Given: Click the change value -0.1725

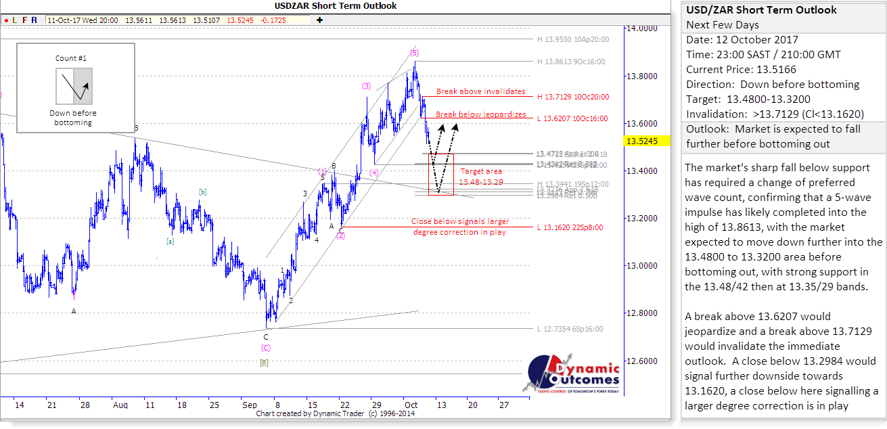Looking at the screenshot, I should 273,20.
